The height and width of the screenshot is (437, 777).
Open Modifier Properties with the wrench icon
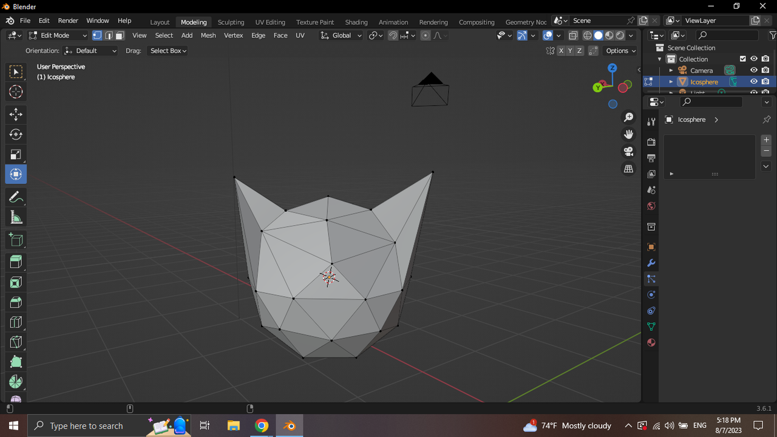[x=651, y=263]
